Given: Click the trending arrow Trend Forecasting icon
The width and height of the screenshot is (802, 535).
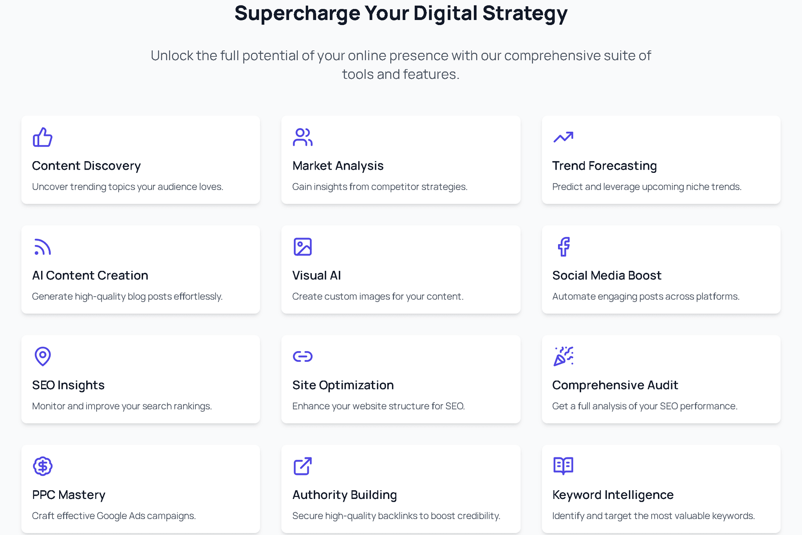Looking at the screenshot, I should 563,137.
